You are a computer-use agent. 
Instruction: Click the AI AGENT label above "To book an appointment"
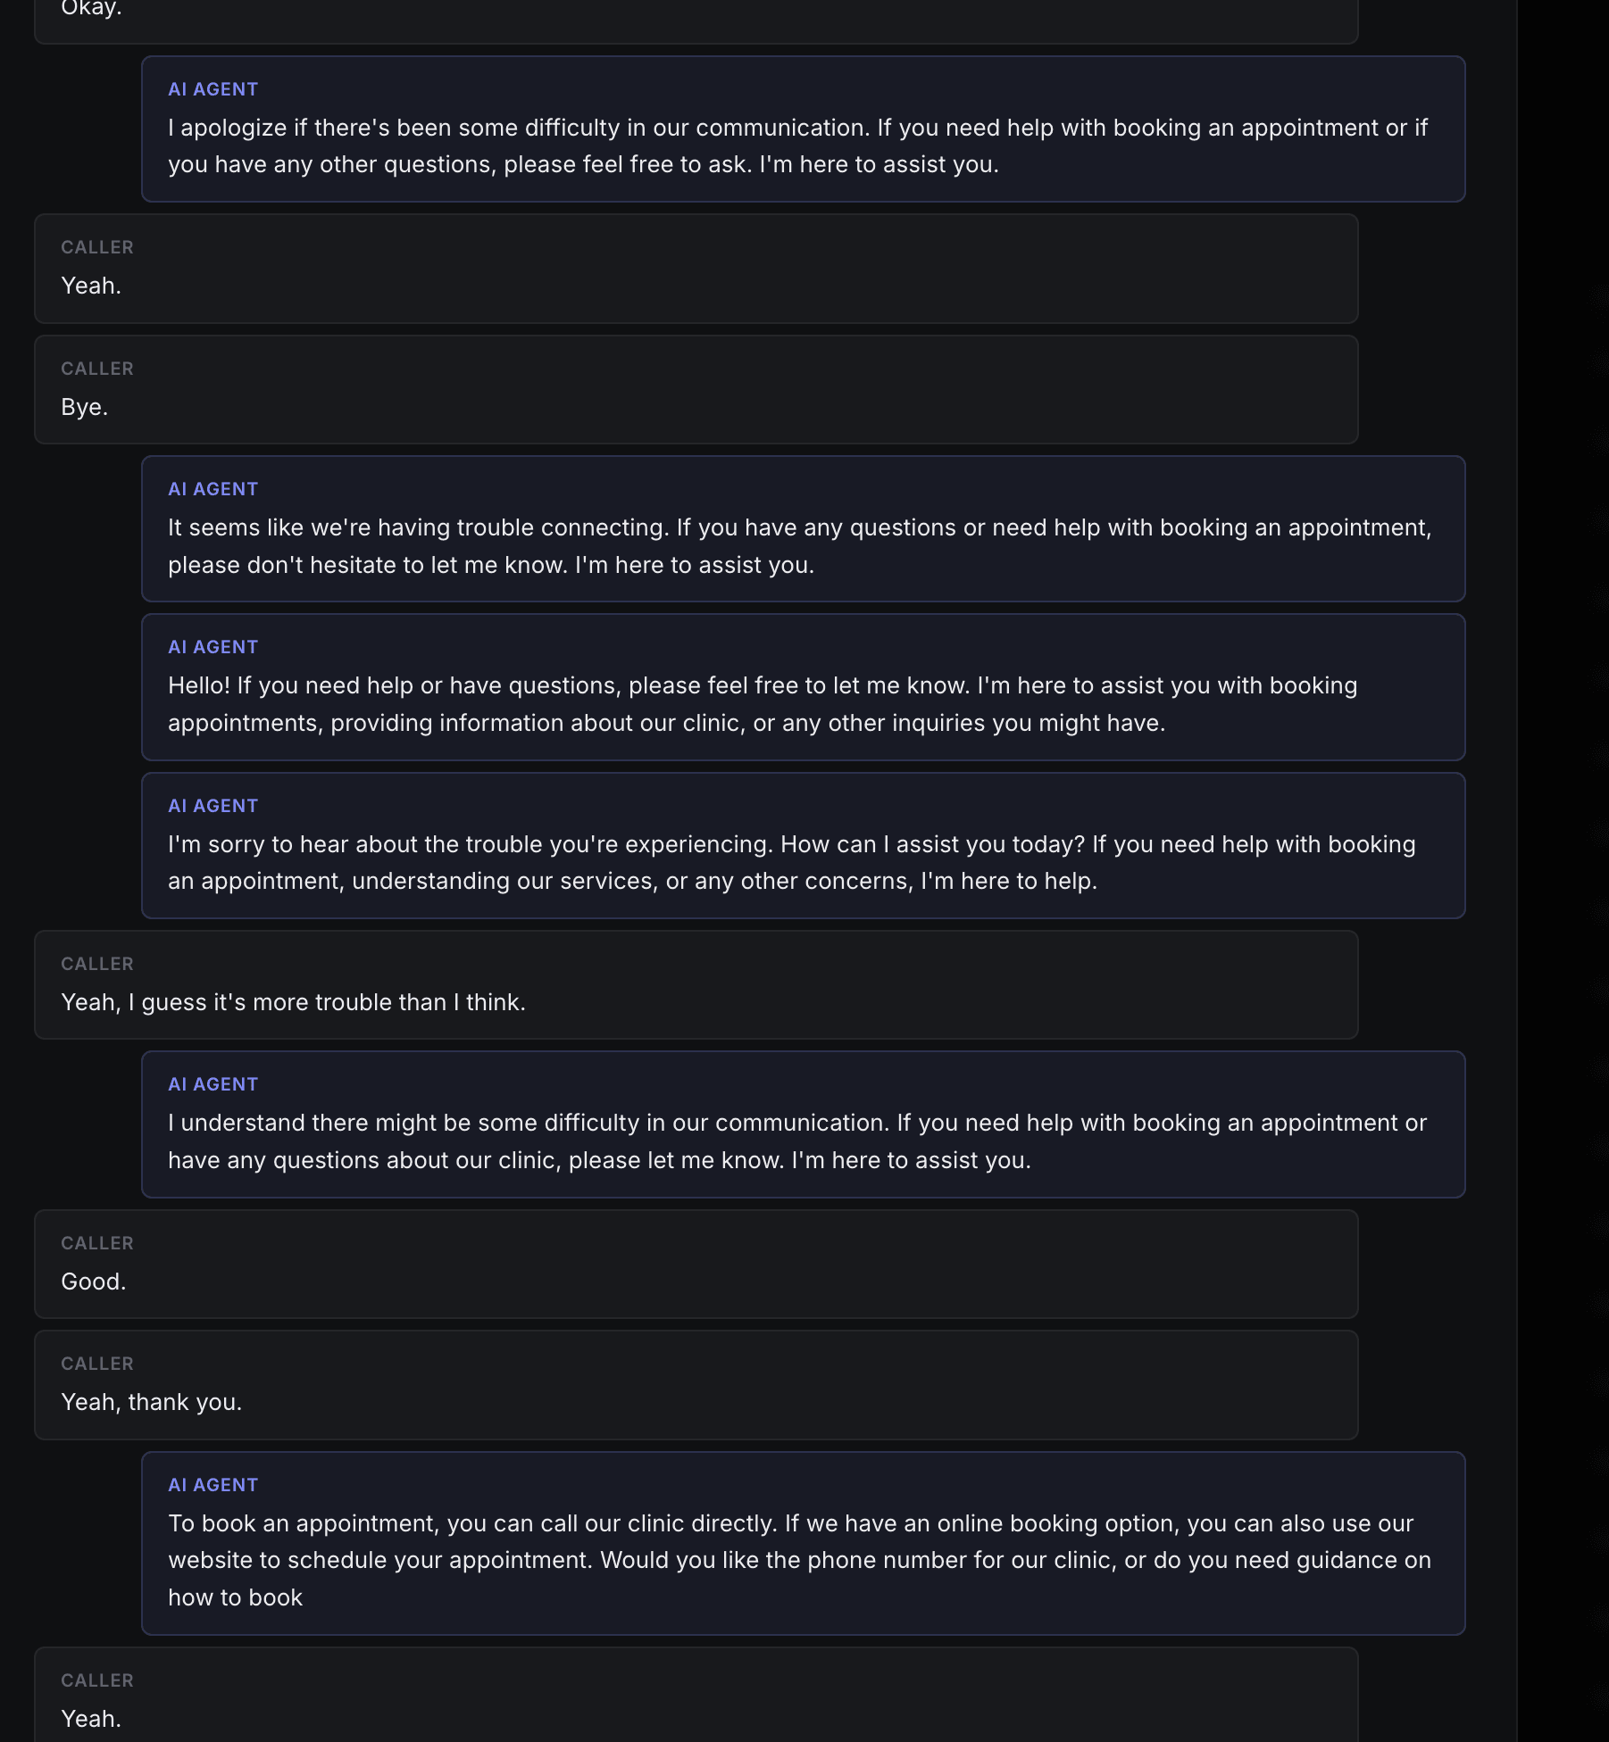pyautogui.click(x=213, y=1485)
